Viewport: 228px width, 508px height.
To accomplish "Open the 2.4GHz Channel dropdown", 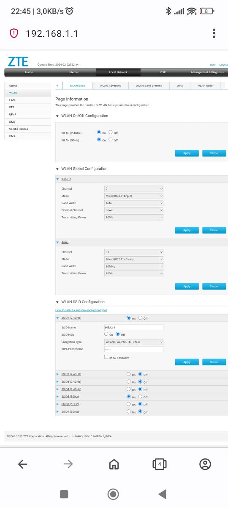I will tap(134, 188).
